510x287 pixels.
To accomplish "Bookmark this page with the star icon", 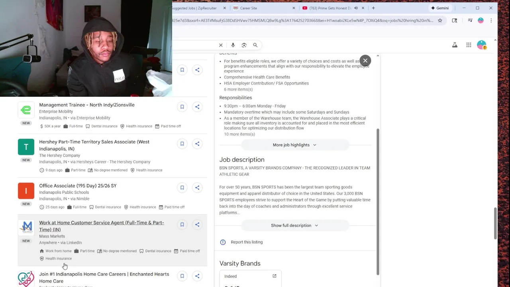I will [440, 21].
